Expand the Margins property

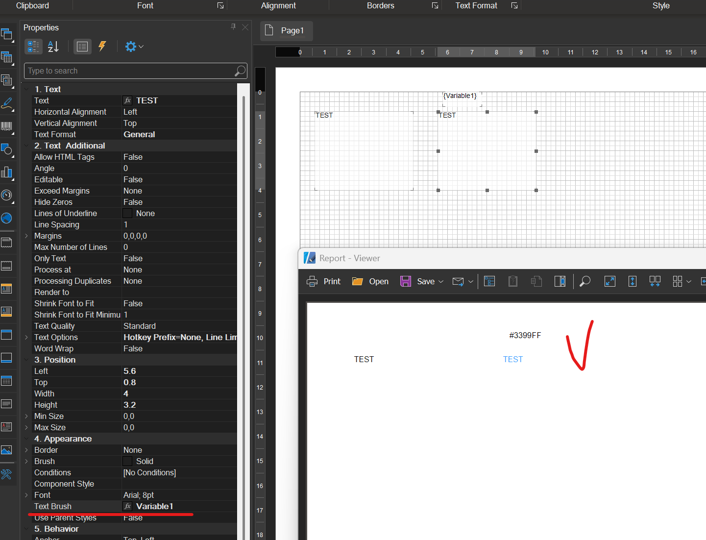(x=26, y=236)
